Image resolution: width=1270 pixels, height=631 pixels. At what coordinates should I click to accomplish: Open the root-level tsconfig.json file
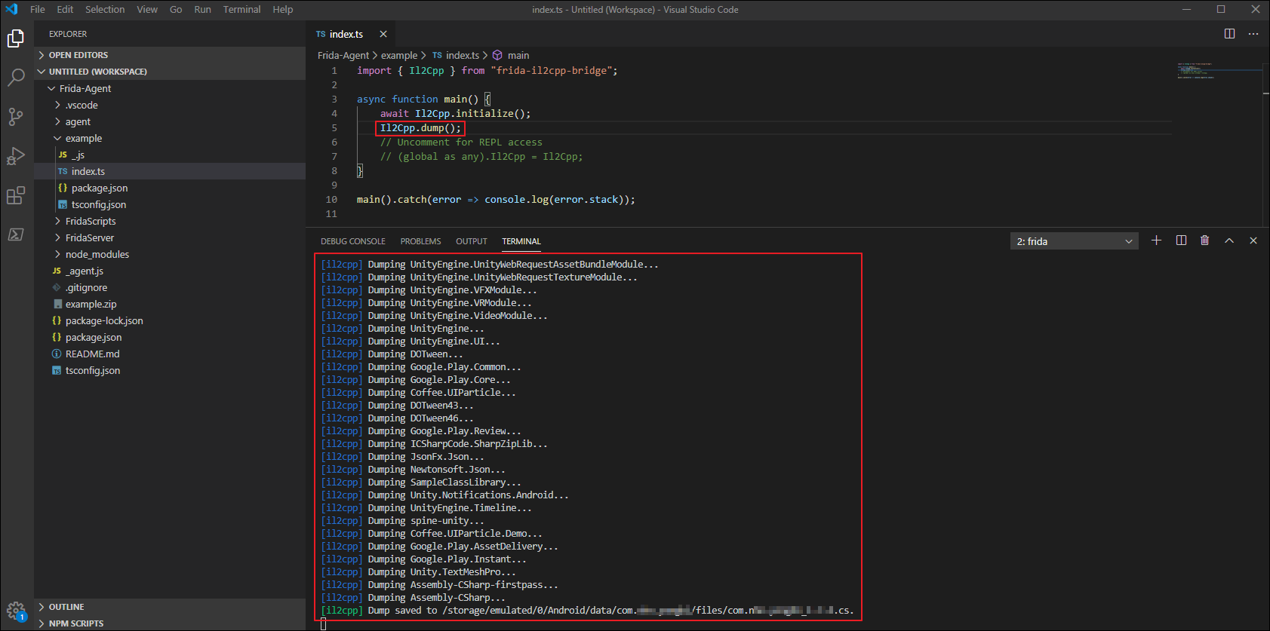click(170, 370)
